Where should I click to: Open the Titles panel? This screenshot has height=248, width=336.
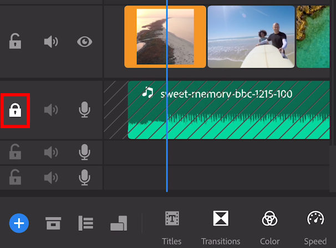click(x=172, y=227)
